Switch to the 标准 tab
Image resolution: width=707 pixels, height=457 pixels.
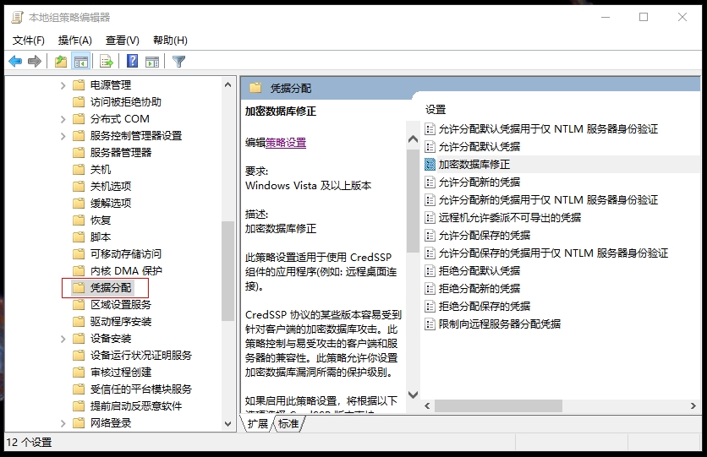coord(288,424)
